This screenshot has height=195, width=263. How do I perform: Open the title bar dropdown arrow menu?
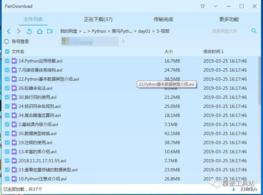[216, 6]
